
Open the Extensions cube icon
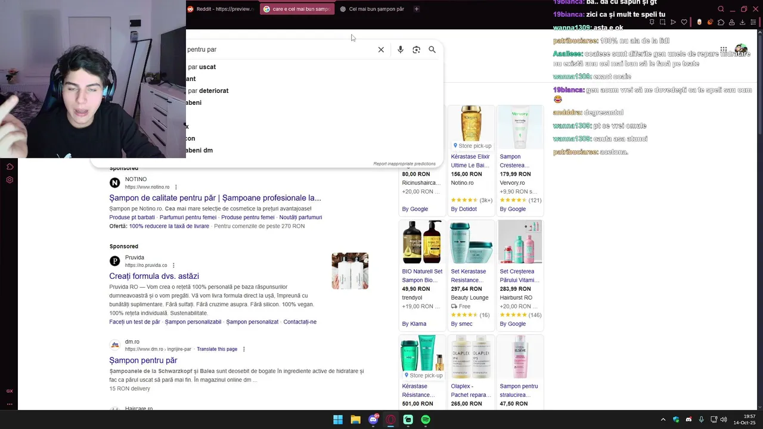(x=721, y=22)
